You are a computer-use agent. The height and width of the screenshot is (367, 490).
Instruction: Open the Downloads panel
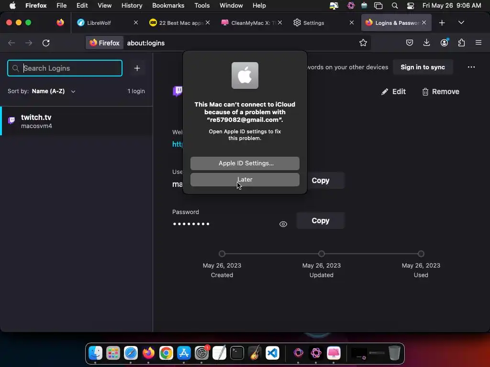[x=426, y=43]
